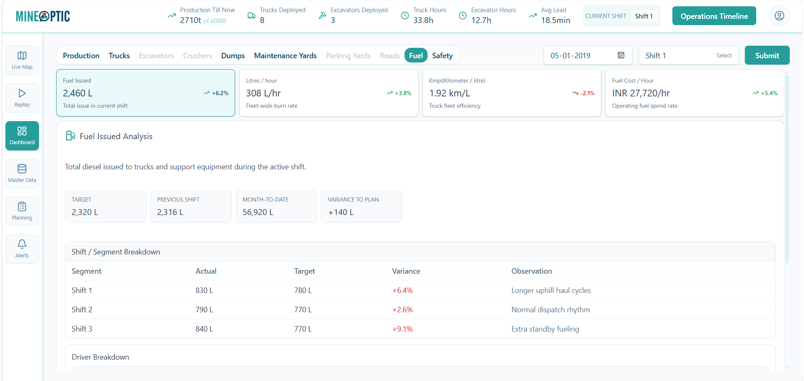The image size is (804, 381).
Task: Open the Planning section
Action: tap(22, 211)
